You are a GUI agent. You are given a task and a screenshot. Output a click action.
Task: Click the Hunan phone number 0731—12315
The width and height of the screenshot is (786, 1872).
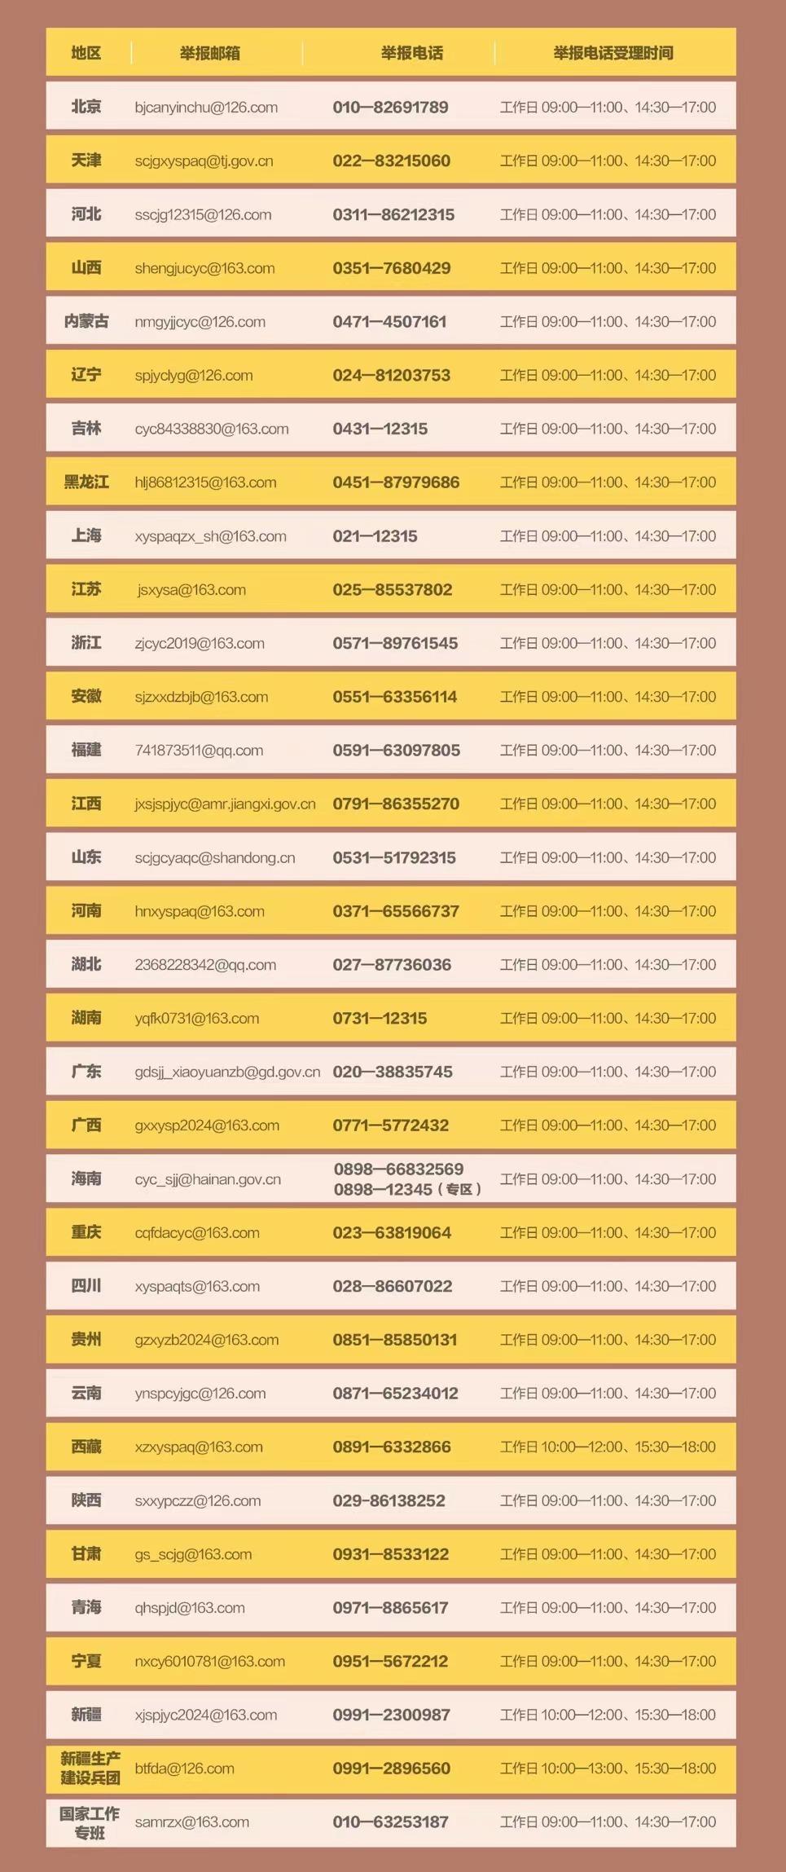pyautogui.click(x=380, y=1018)
